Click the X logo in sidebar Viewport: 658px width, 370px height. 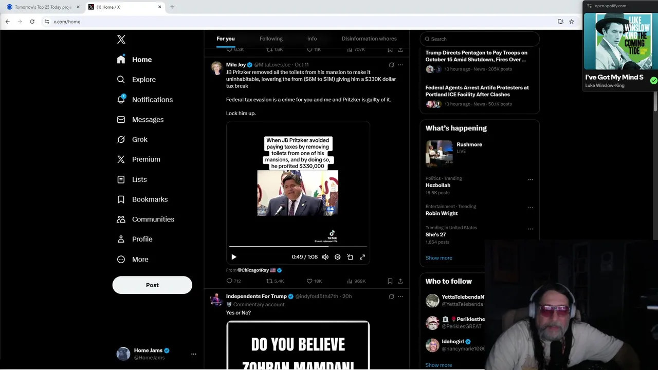[121, 39]
